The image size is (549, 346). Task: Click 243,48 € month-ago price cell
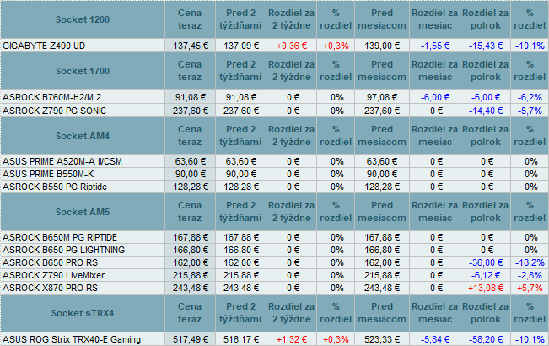(382, 288)
